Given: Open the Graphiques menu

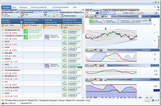Looking at the screenshot, I should click(x=23, y=7).
